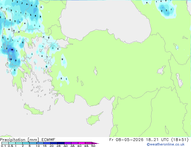191x147 pixels.
Task: Click the 35–40 mm legend swatch
Action: [x=75, y=143]
